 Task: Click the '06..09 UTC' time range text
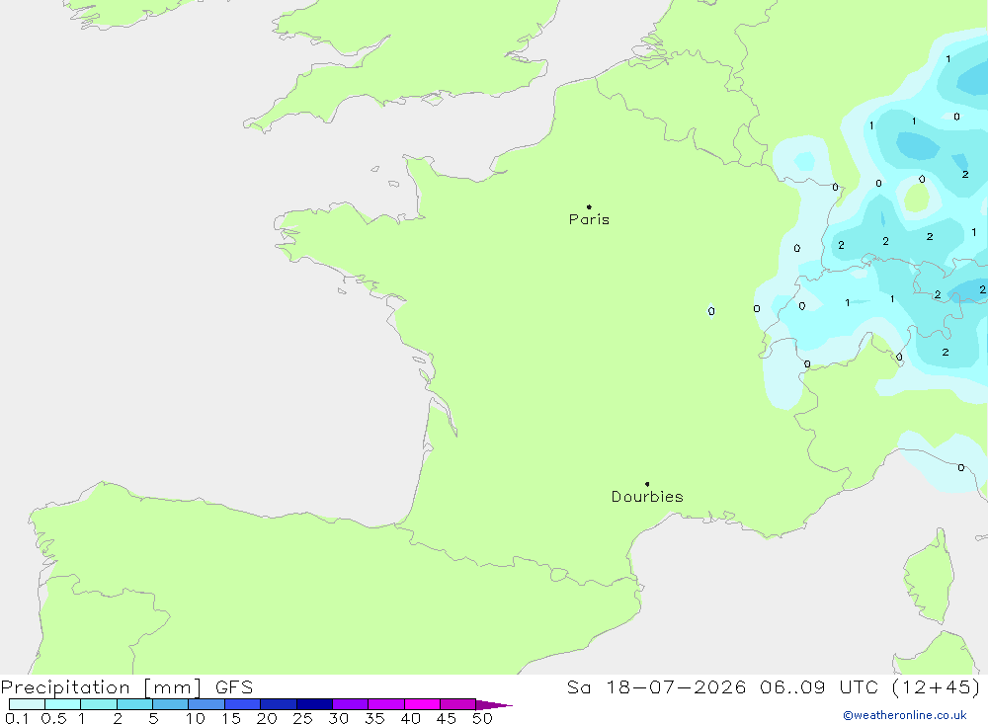[x=819, y=686]
